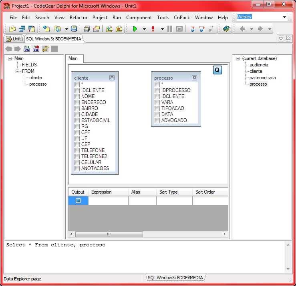Click the Save icon in main toolbar
The width and height of the screenshot is (296, 286).
tap(74, 29)
